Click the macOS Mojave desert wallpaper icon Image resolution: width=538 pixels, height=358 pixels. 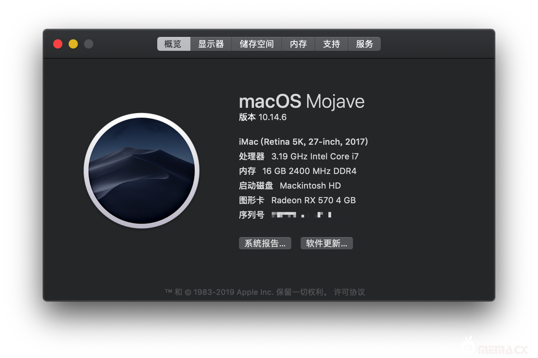click(141, 171)
